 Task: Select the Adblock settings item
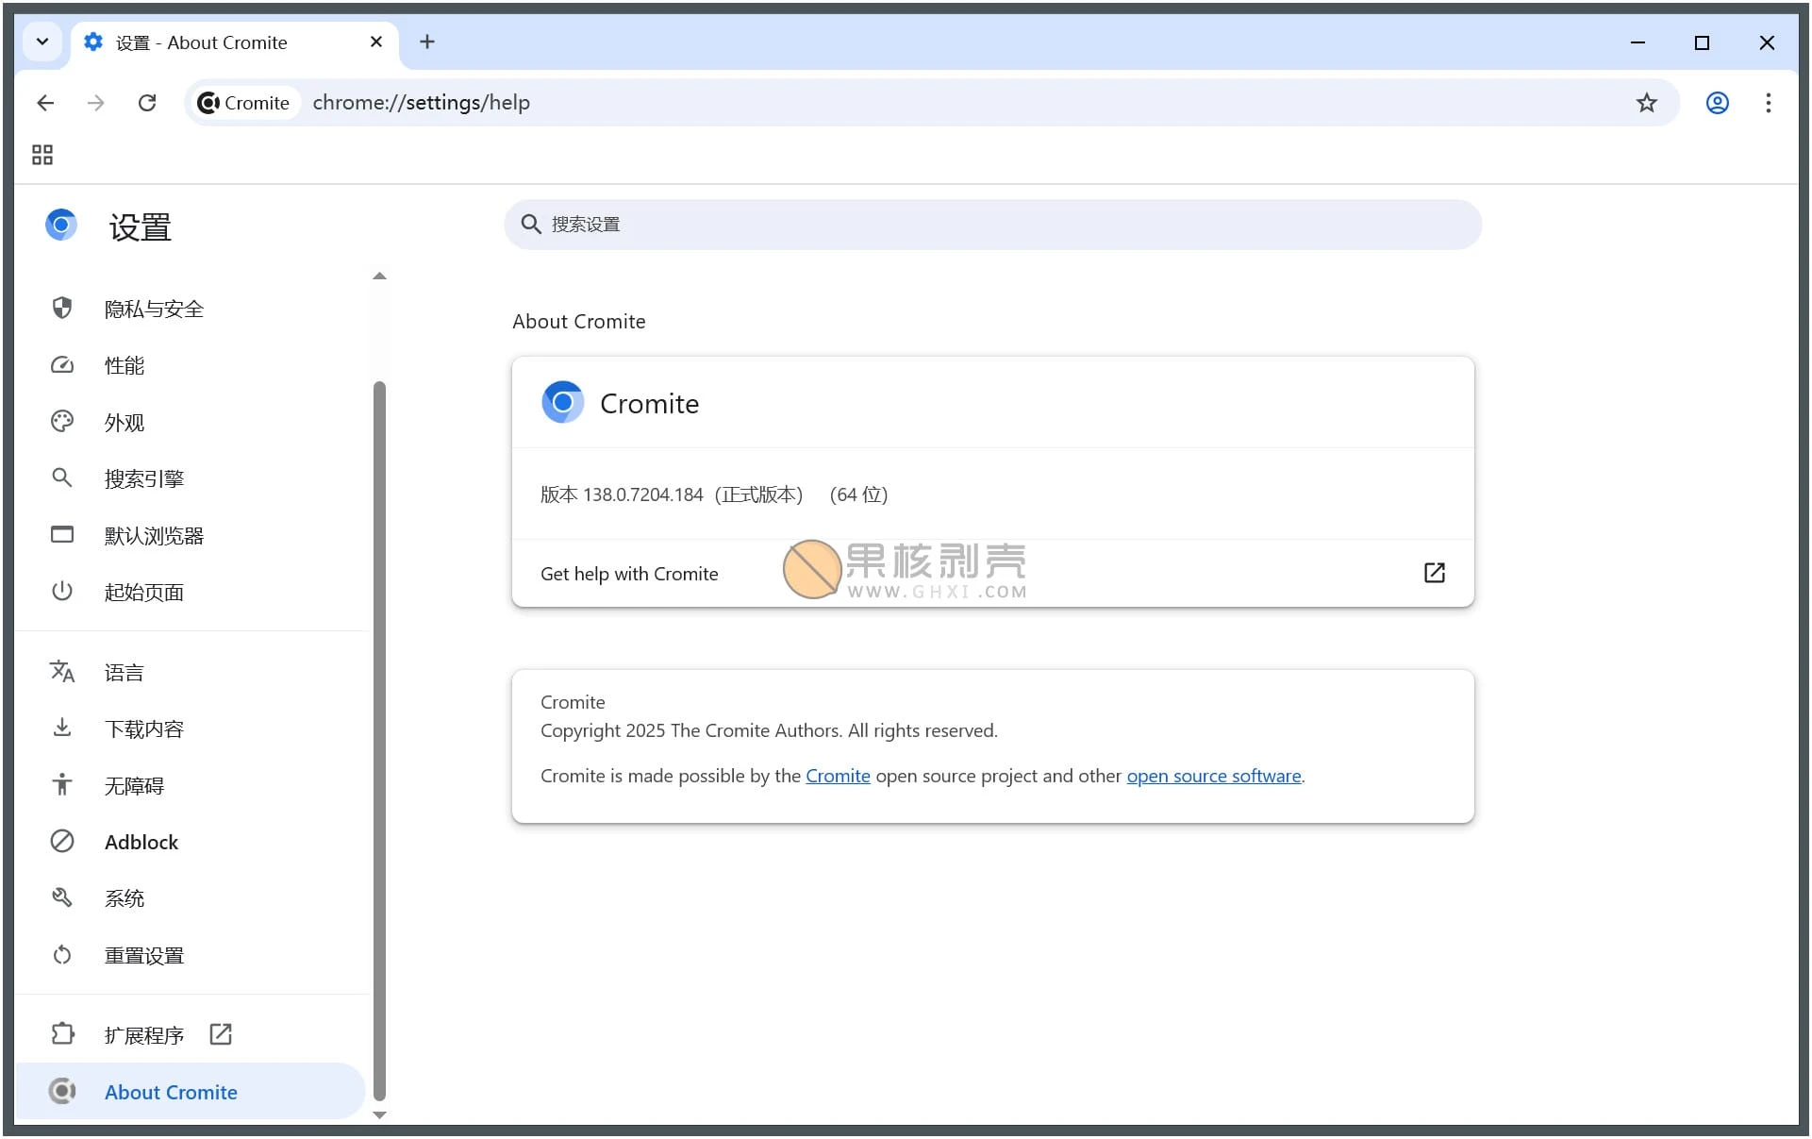pyautogui.click(x=141, y=842)
